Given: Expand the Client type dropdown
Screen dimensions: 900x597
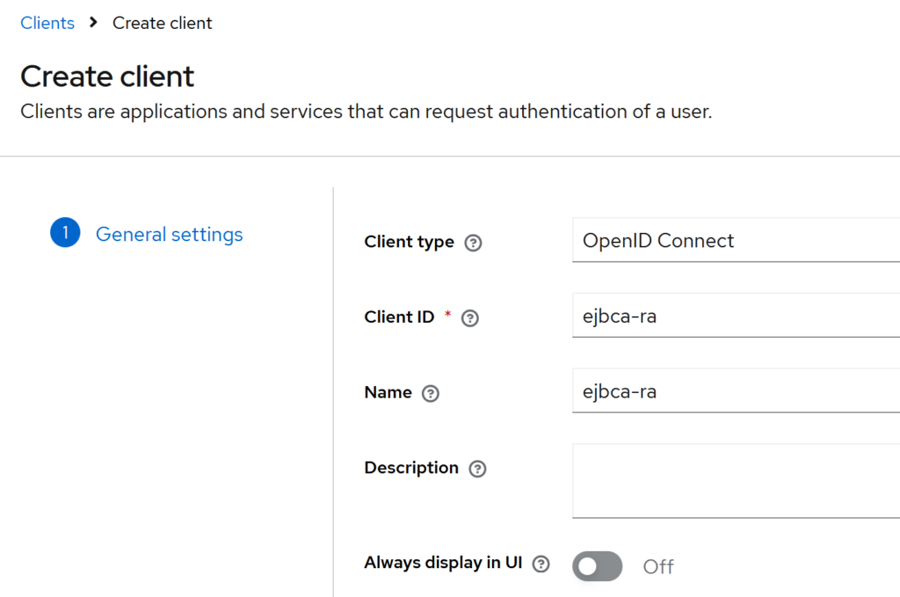Looking at the screenshot, I should click(x=735, y=241).
